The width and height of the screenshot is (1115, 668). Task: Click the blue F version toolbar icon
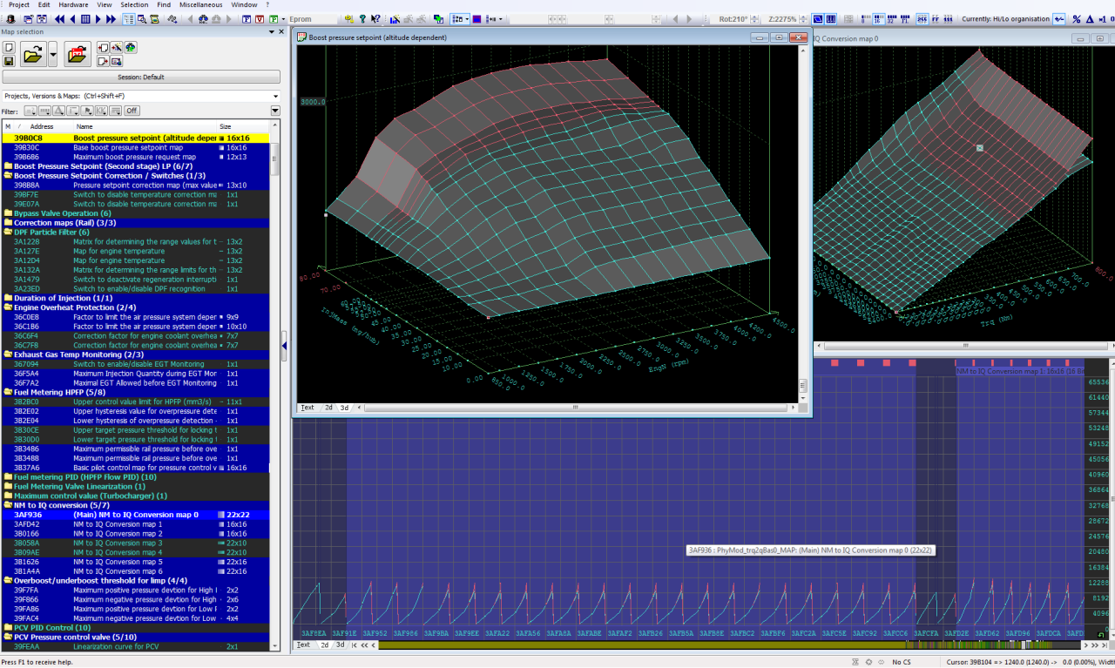(246, 18)
